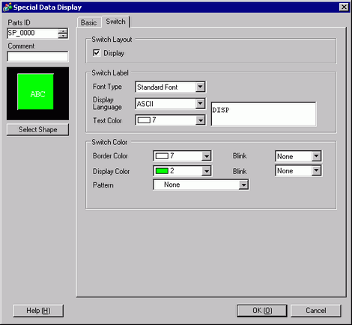Screen dimensions: 352x325
Task: Uncheck the Display checkbox
Action: (97, 53)
